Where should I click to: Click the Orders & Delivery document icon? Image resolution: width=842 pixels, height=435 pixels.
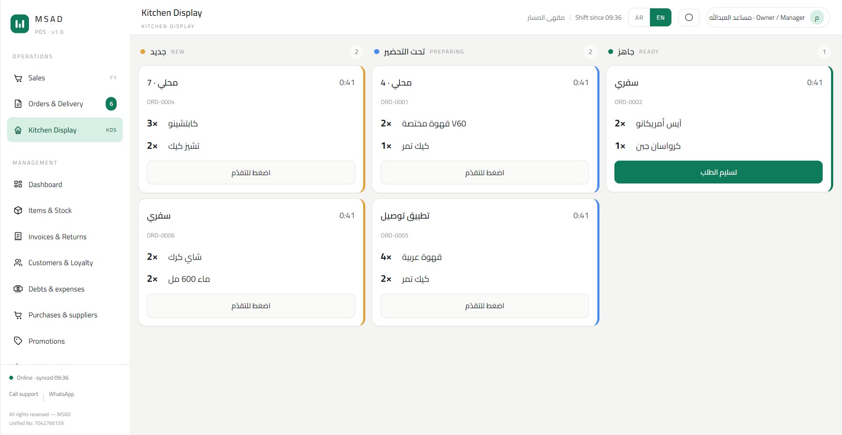[18, 104]
